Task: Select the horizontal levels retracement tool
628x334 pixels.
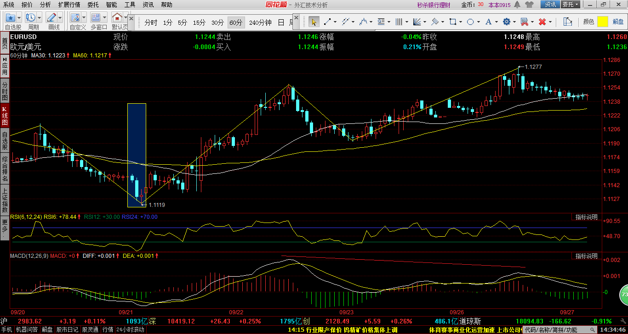Action: 381,22
